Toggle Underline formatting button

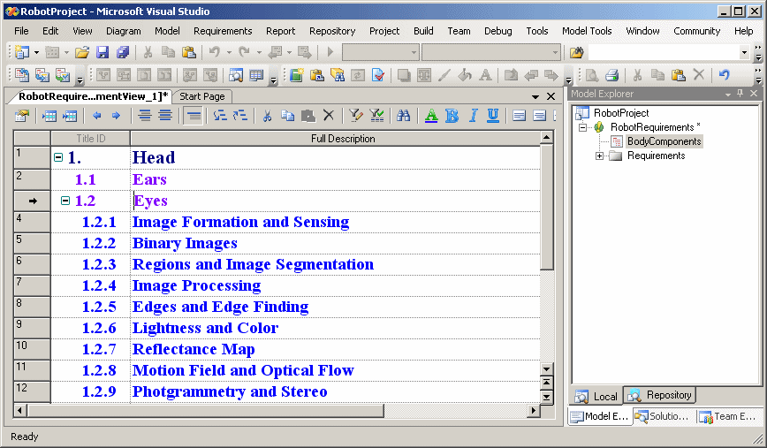pyautogui.click(x=493, y=116)
